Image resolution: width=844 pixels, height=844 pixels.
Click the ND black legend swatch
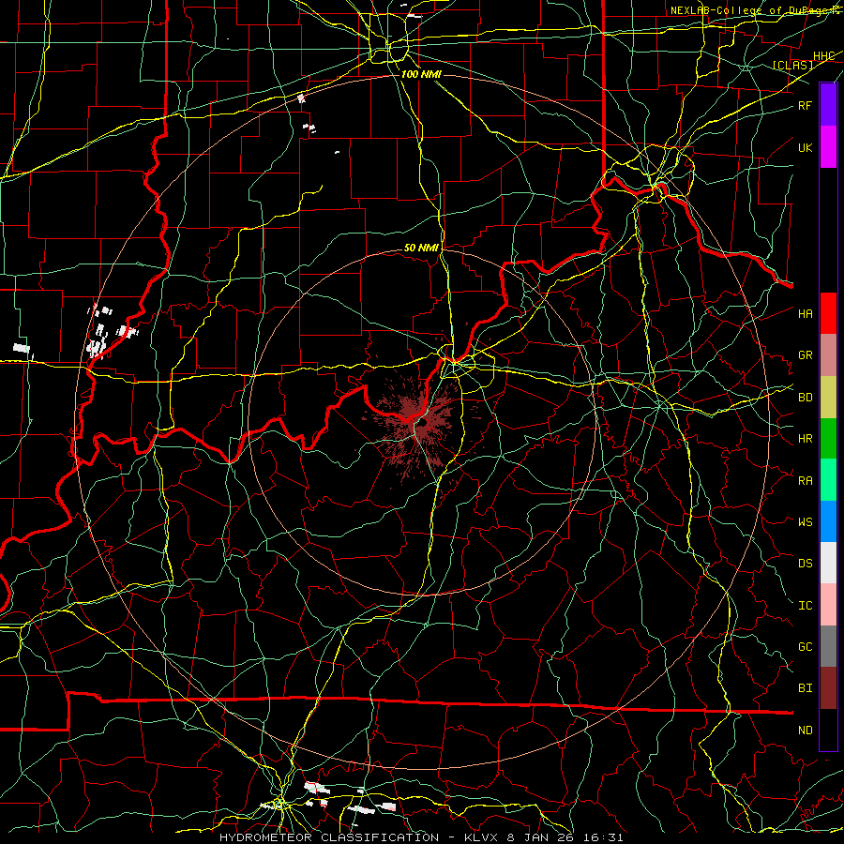(828, 730)
